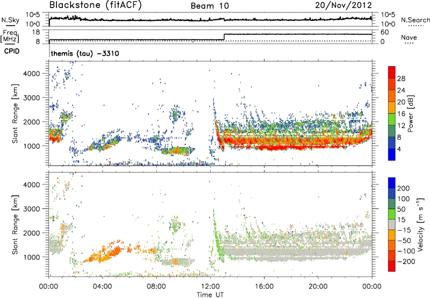Viewport: 430px width, 298px height.
Task: Select the gray -15 to 15 velocity colorbar segment
Action: pos(392,224)
